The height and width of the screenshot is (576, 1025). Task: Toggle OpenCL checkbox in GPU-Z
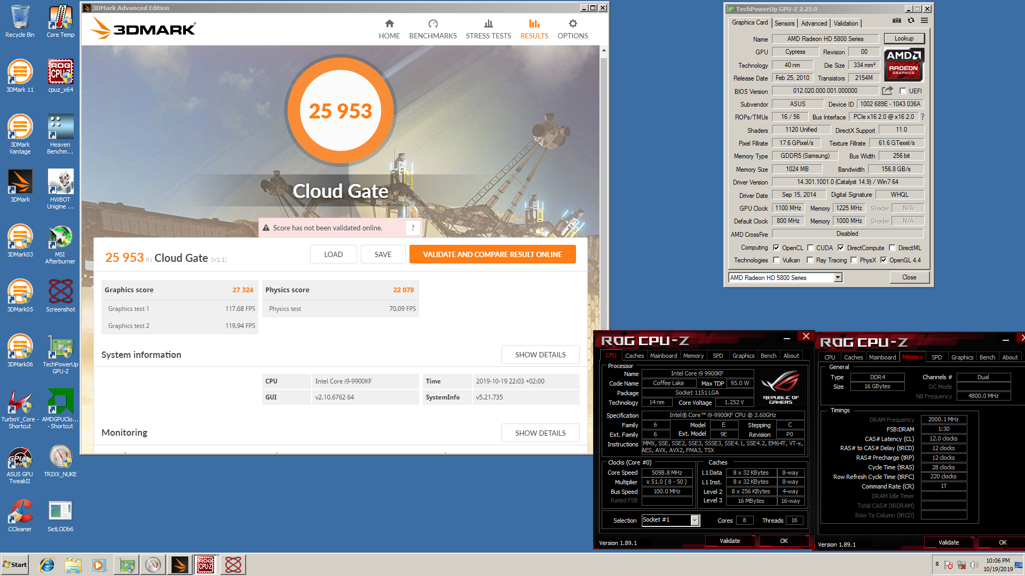(776, 247)
